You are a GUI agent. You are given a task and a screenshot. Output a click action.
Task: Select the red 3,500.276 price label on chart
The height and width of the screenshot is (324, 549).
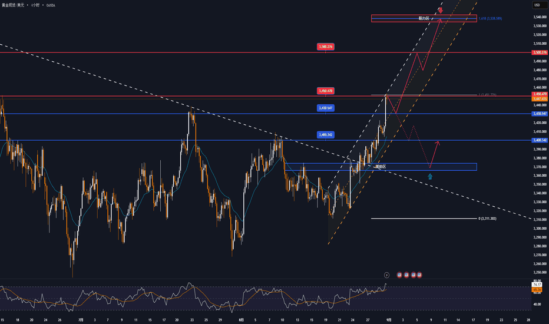(x=326, y=47)
